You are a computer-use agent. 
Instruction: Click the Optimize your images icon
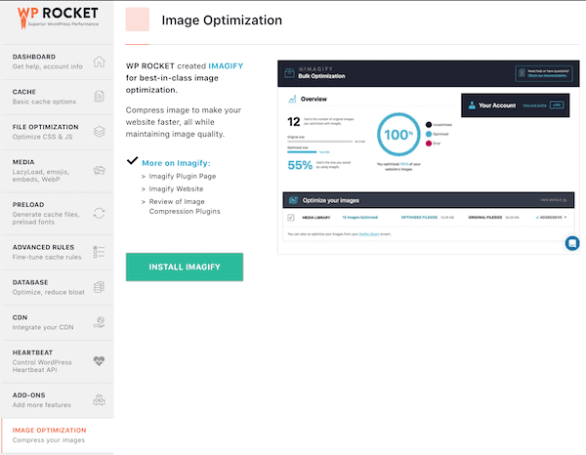click(x=293, y=200)
